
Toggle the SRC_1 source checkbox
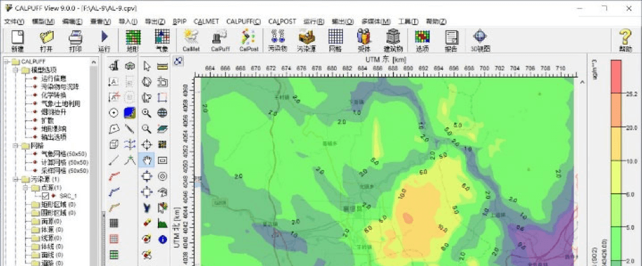pyautogui.click(x=45, y=196)
